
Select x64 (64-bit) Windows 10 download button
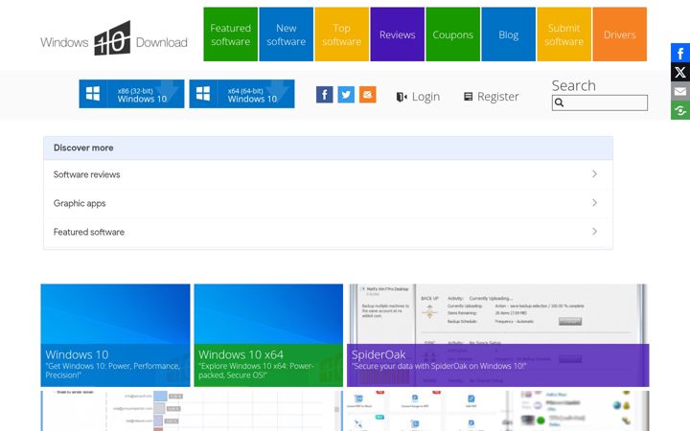pos(241,94)
